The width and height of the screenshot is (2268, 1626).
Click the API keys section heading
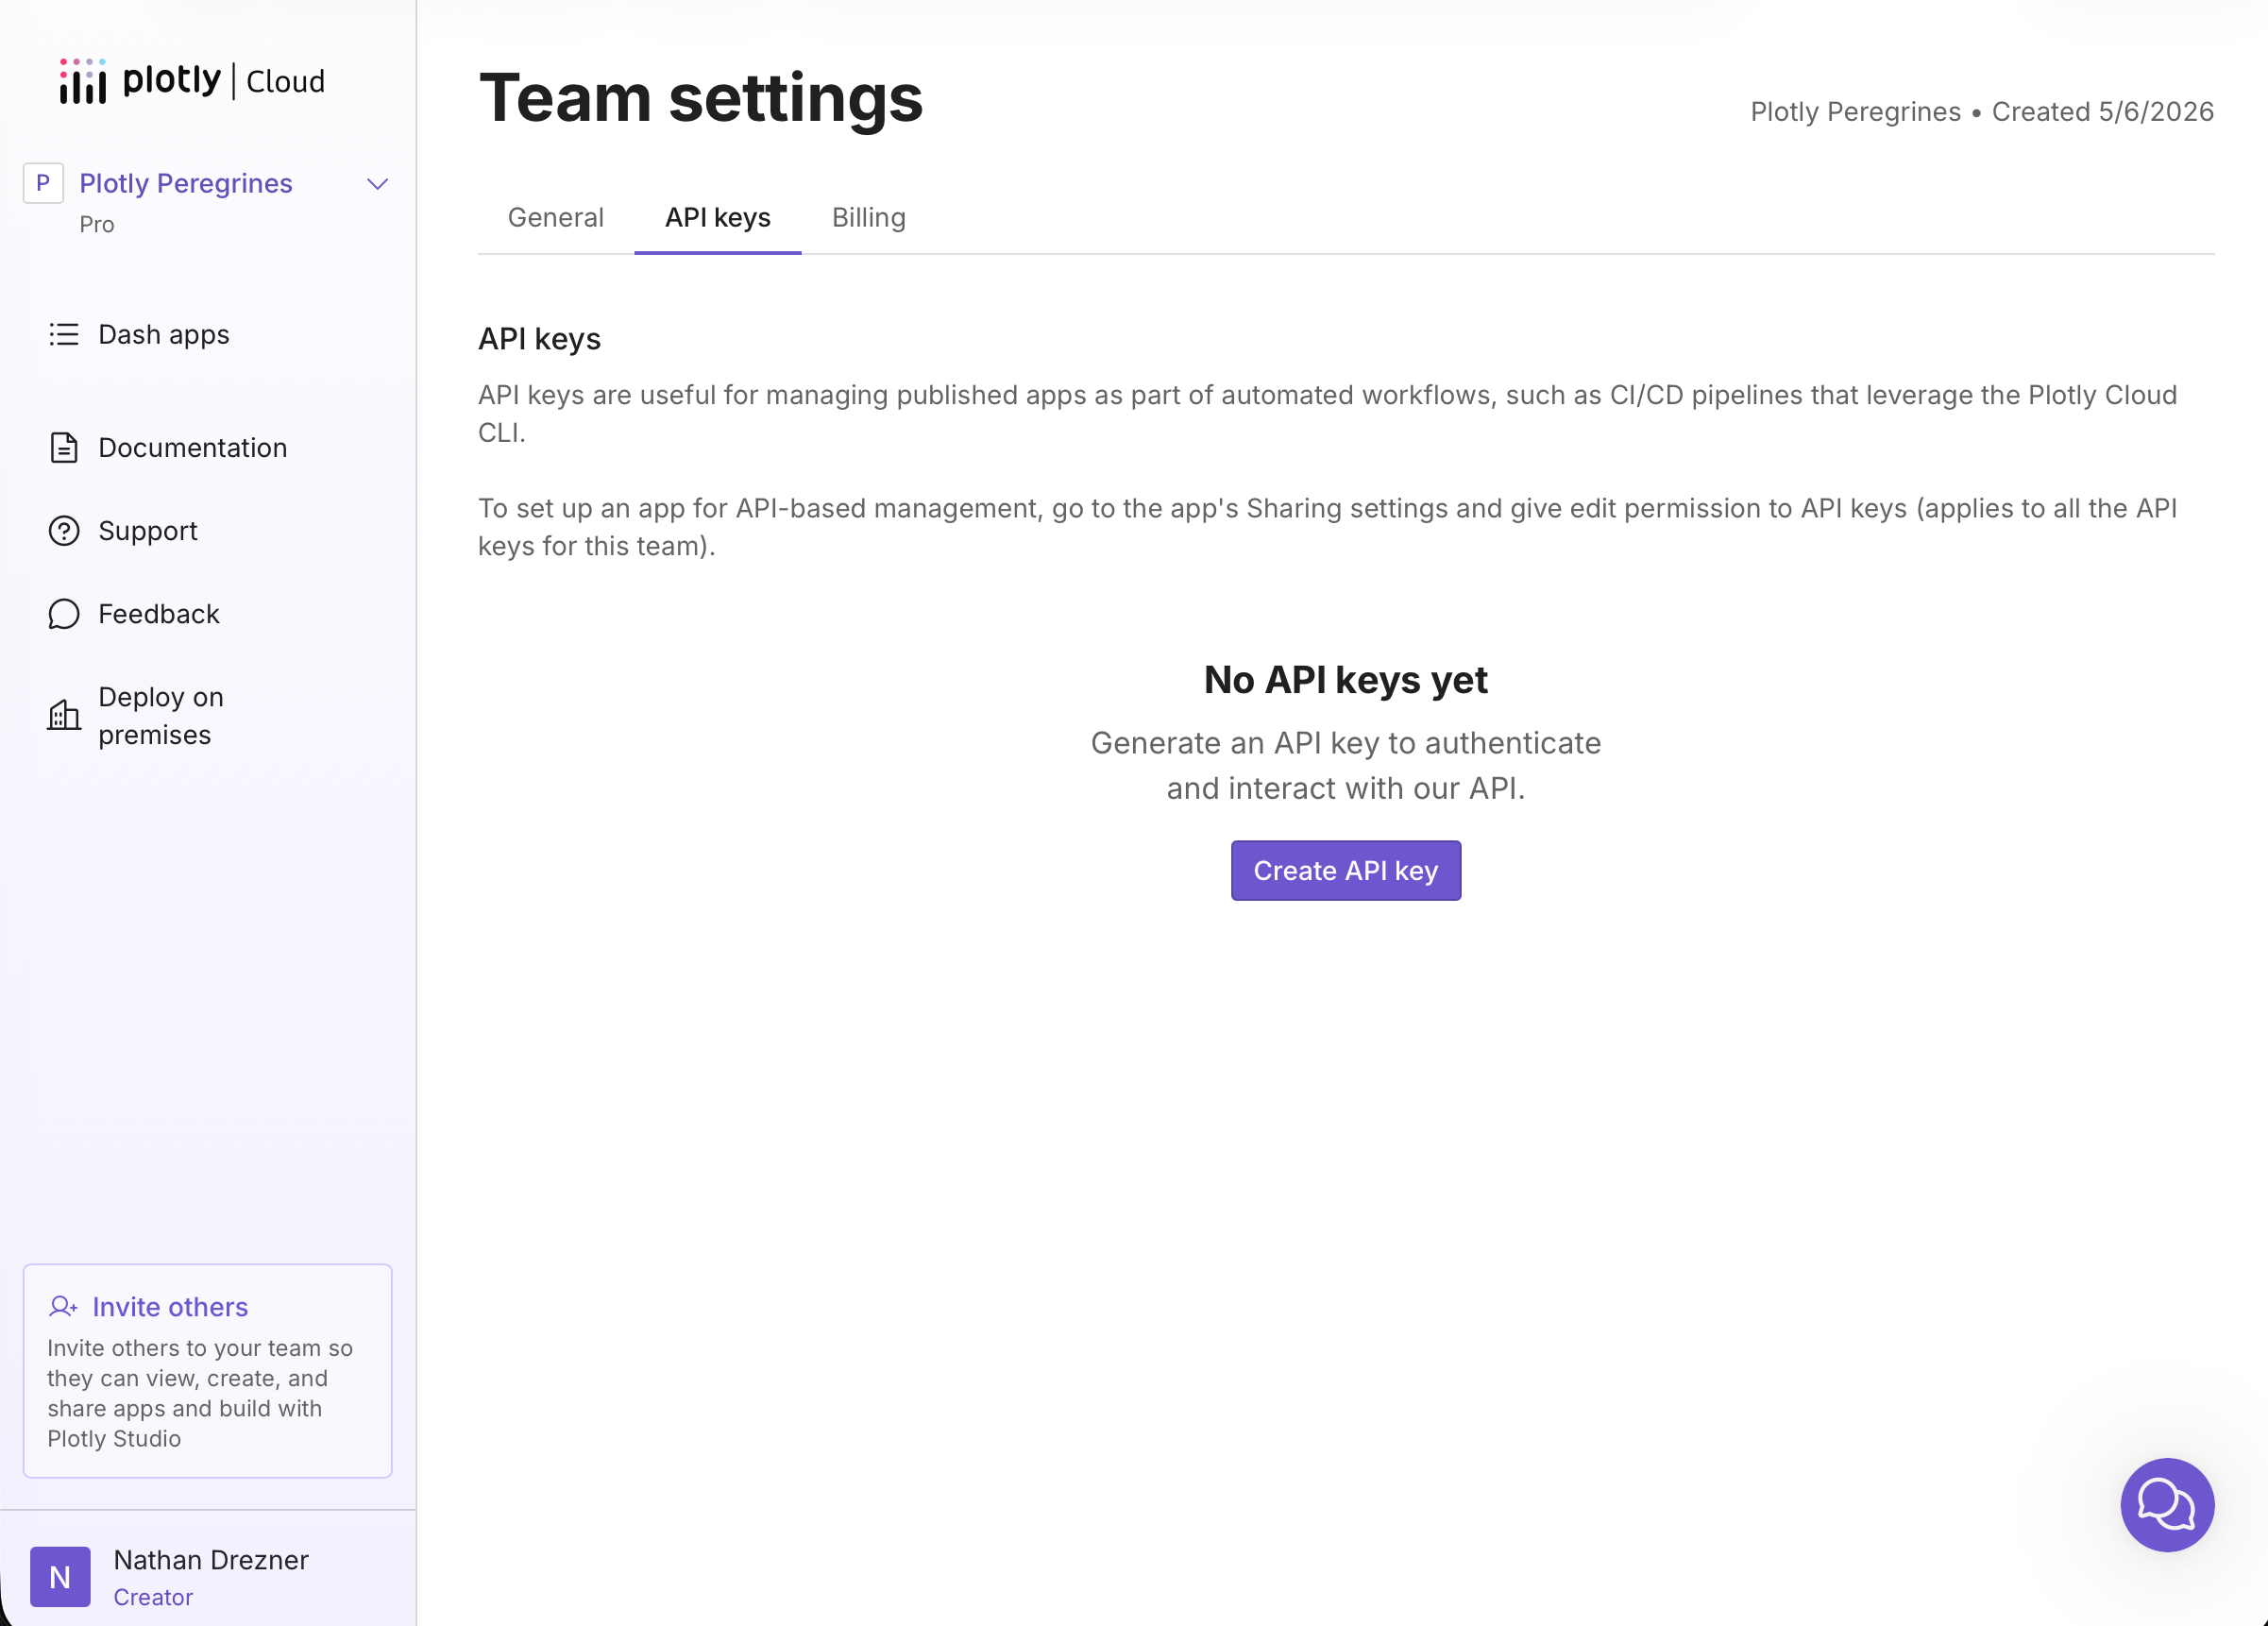pos(539,339)
